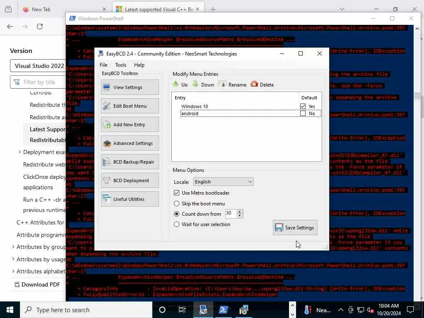424x318 pixels.
Task: Switch to the New Tab browser tab
Action: click(65, 10)
